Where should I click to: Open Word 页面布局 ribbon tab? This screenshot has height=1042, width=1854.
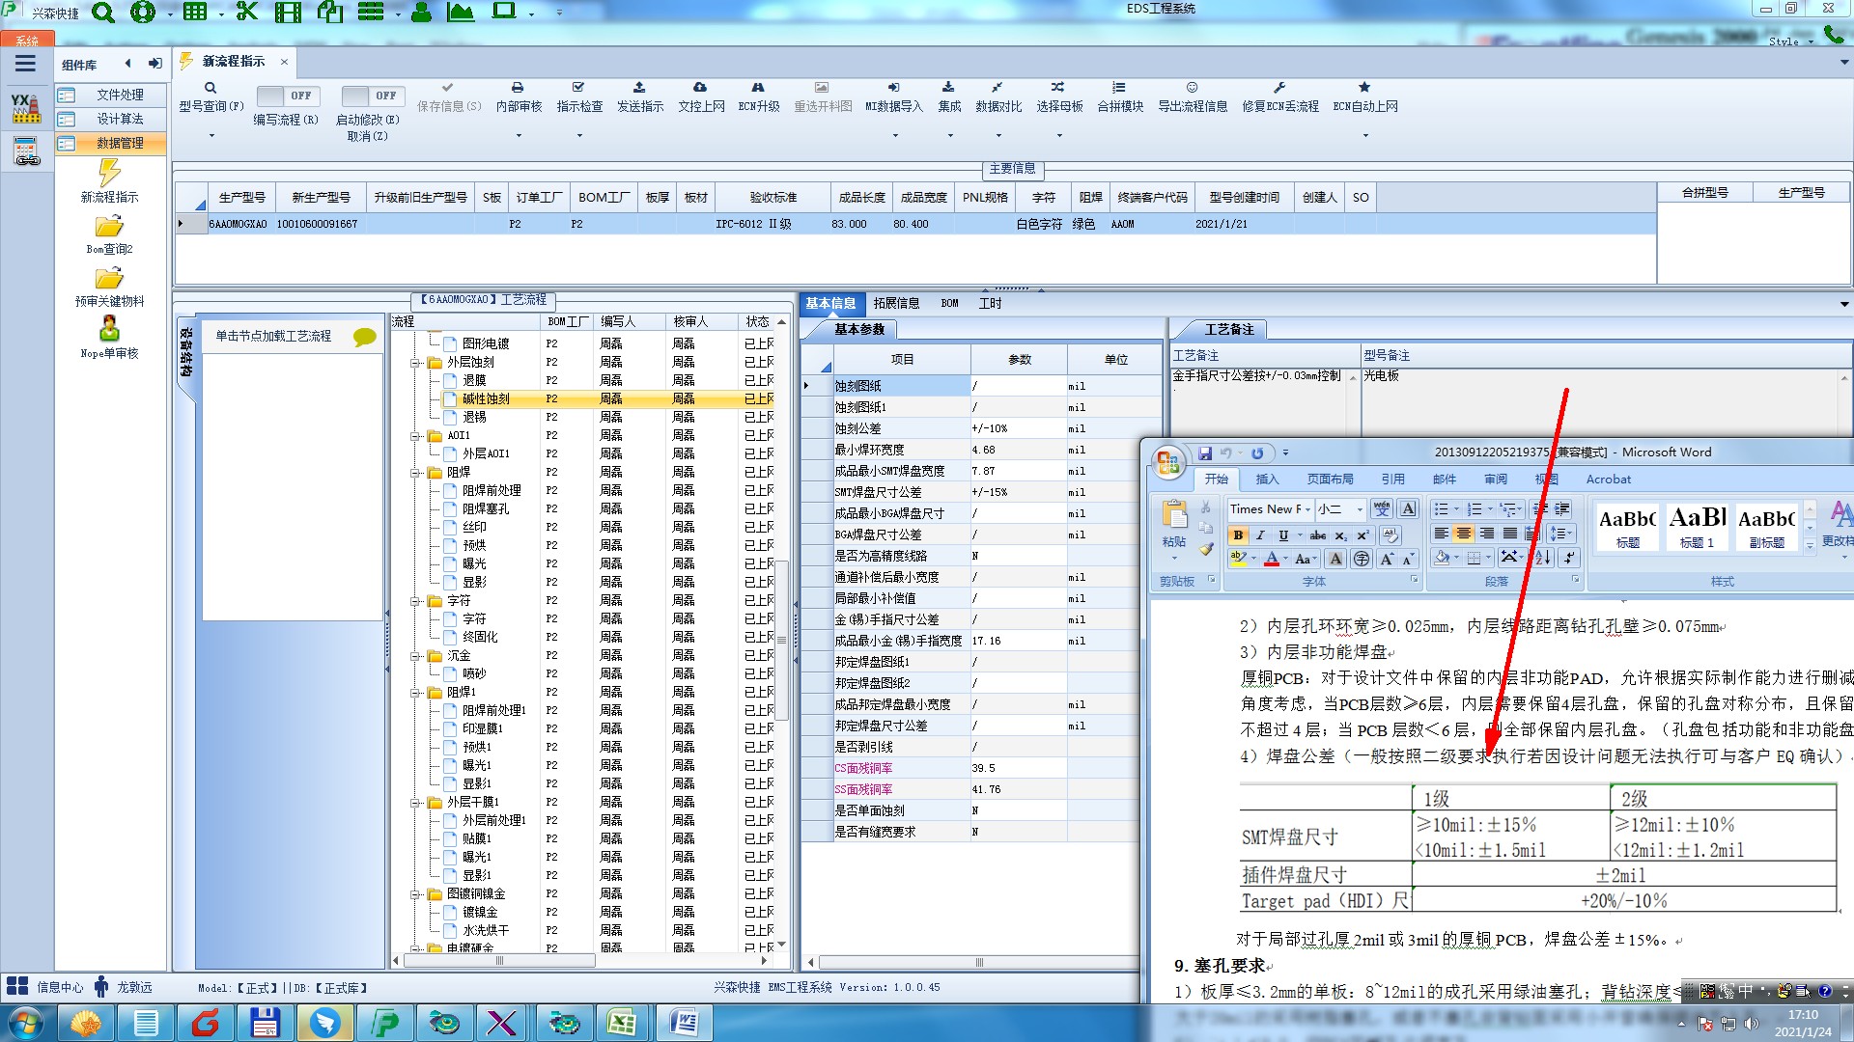(x=1330, y=480)
